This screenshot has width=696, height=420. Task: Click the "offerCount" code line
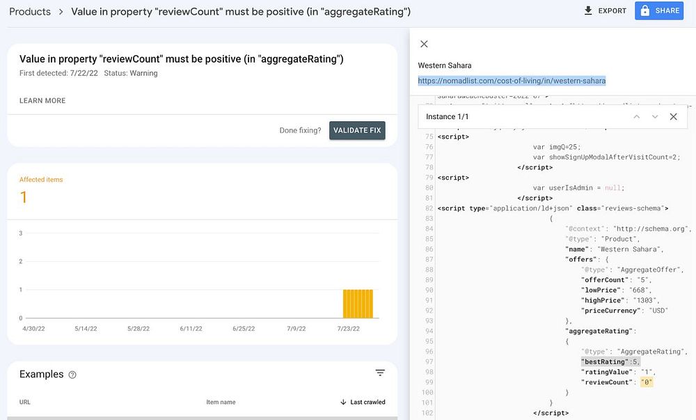tap(617, 280)
